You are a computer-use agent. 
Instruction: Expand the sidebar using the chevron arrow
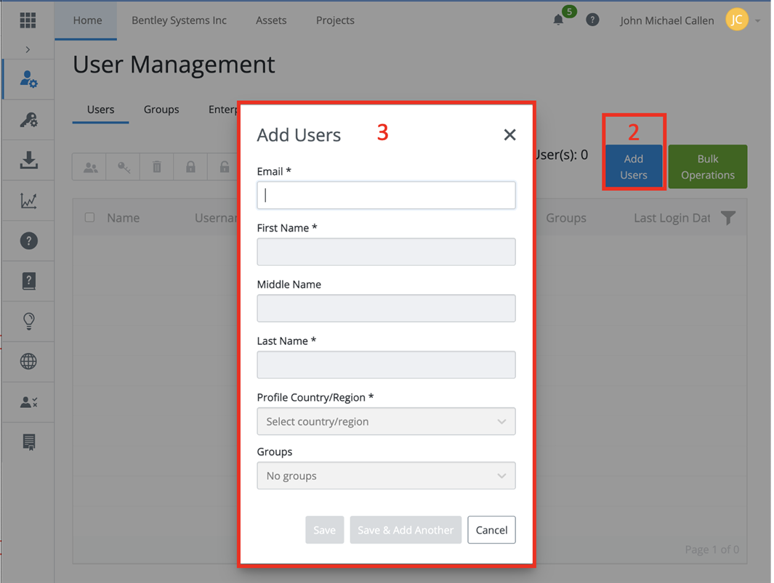point(28,49)
